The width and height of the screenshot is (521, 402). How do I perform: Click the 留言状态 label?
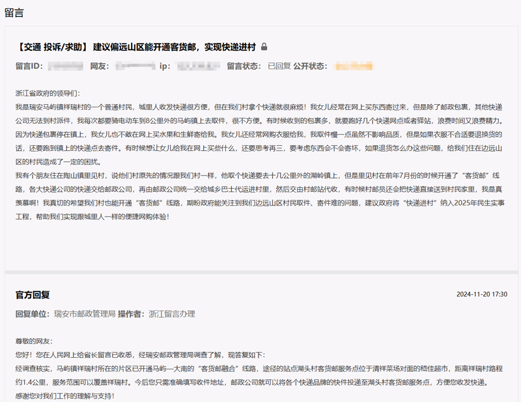click(245, 66)
